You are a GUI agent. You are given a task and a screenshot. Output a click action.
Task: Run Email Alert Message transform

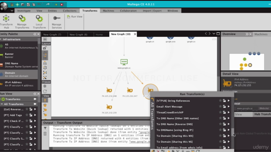pyautogui.click(x=229, y=106)
